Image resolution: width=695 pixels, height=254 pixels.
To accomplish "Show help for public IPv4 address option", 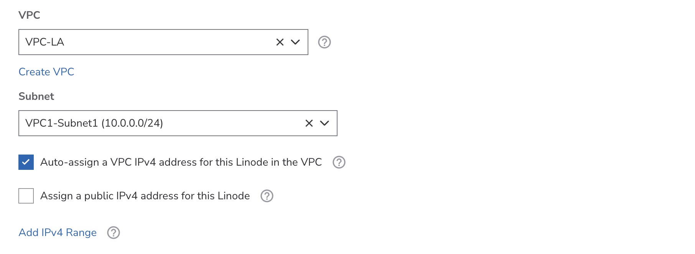I will click(267, 196).
